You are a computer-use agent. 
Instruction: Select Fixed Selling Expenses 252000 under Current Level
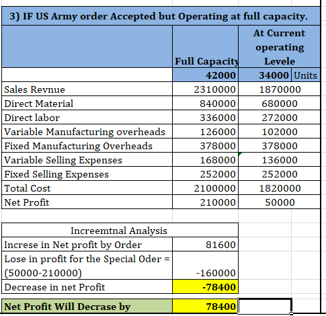(279, 173)
